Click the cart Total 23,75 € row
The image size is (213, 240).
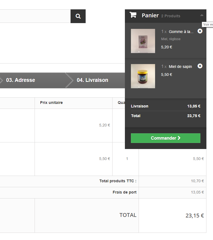tap(166, 116)
